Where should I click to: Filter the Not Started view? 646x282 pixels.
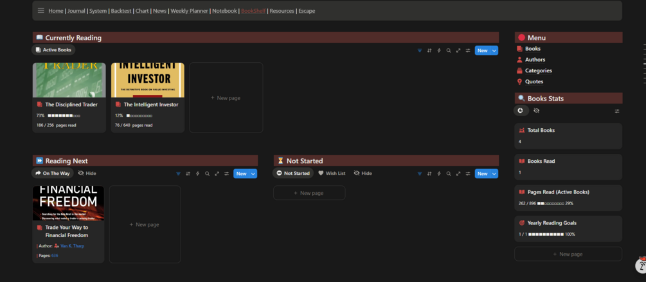point(419,174)
